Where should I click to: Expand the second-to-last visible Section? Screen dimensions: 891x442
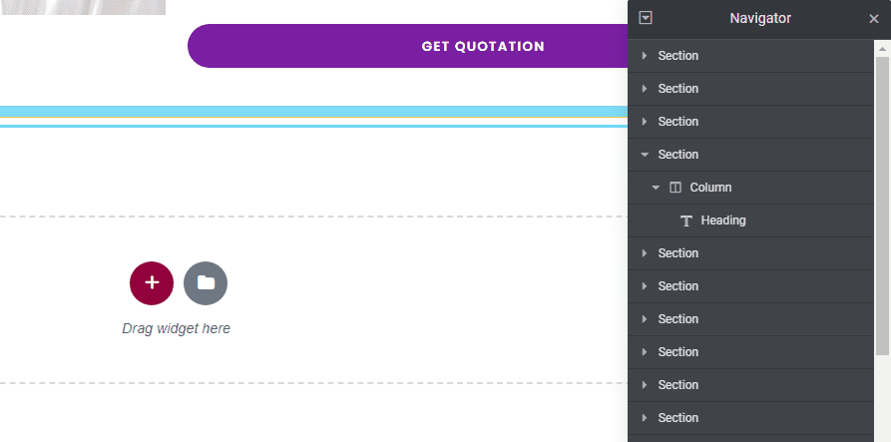[x=645, y=385]
